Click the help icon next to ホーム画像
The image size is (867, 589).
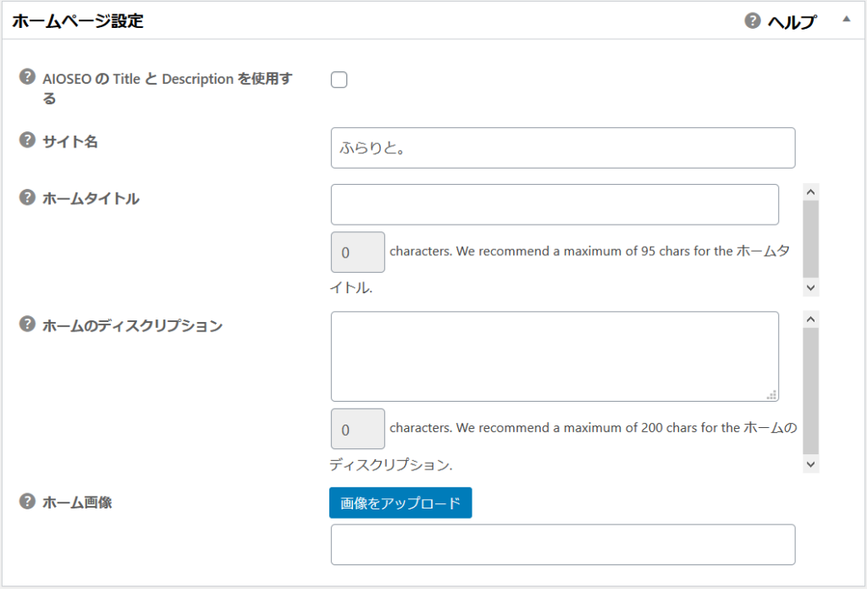pos(27,502)
